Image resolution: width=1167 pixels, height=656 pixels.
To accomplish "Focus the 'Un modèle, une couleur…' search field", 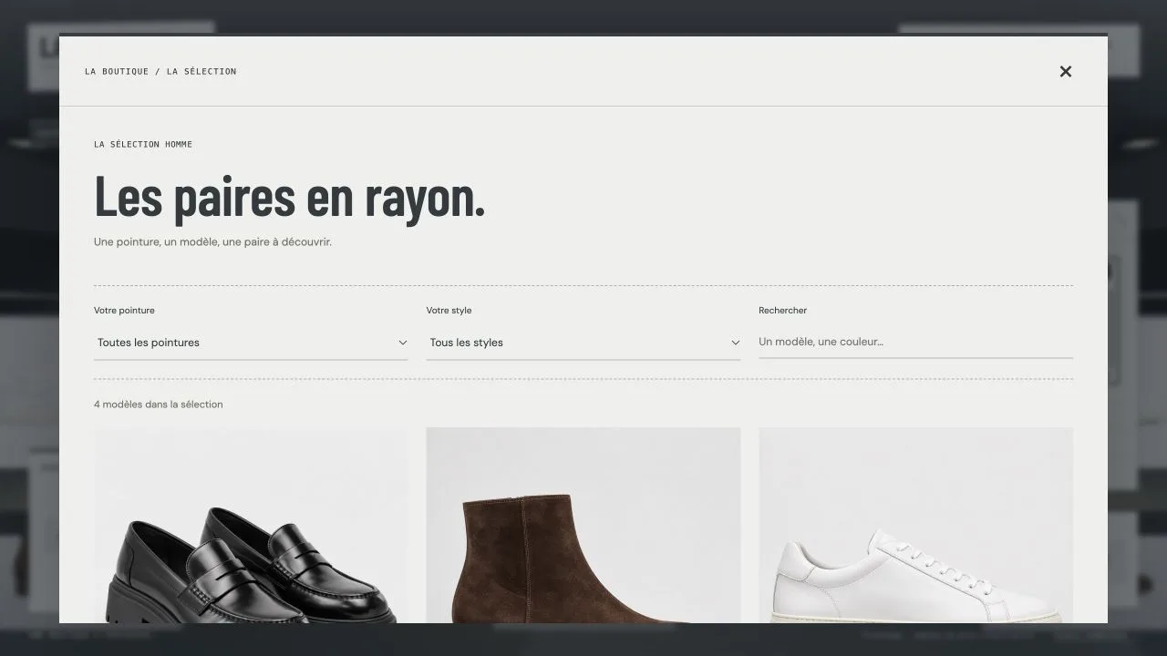I will (915, 342).
